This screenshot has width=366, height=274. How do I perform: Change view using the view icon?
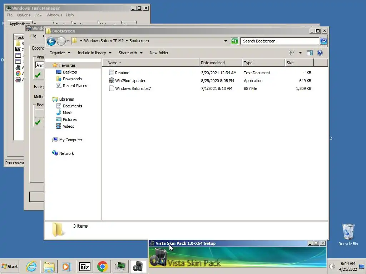tap(292, 53)
